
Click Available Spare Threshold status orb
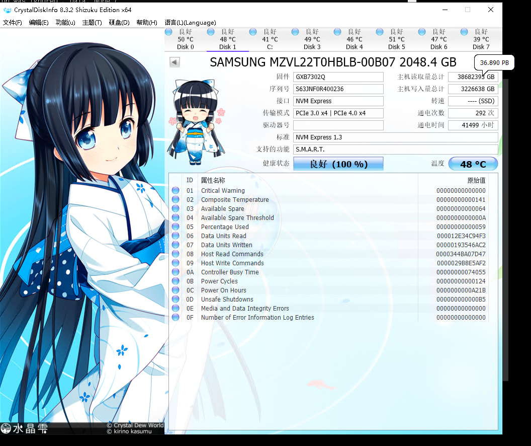[x=175, y=217]
